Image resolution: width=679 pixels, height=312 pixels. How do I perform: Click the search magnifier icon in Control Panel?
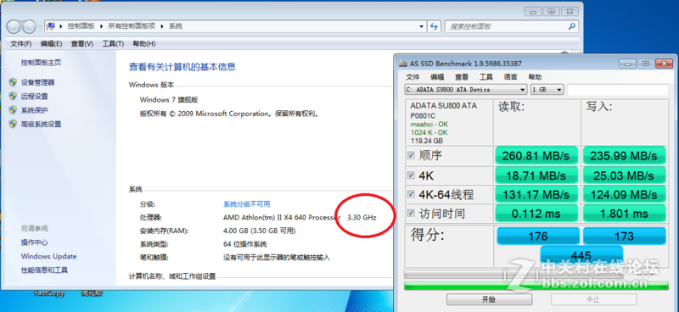point(571,26)
